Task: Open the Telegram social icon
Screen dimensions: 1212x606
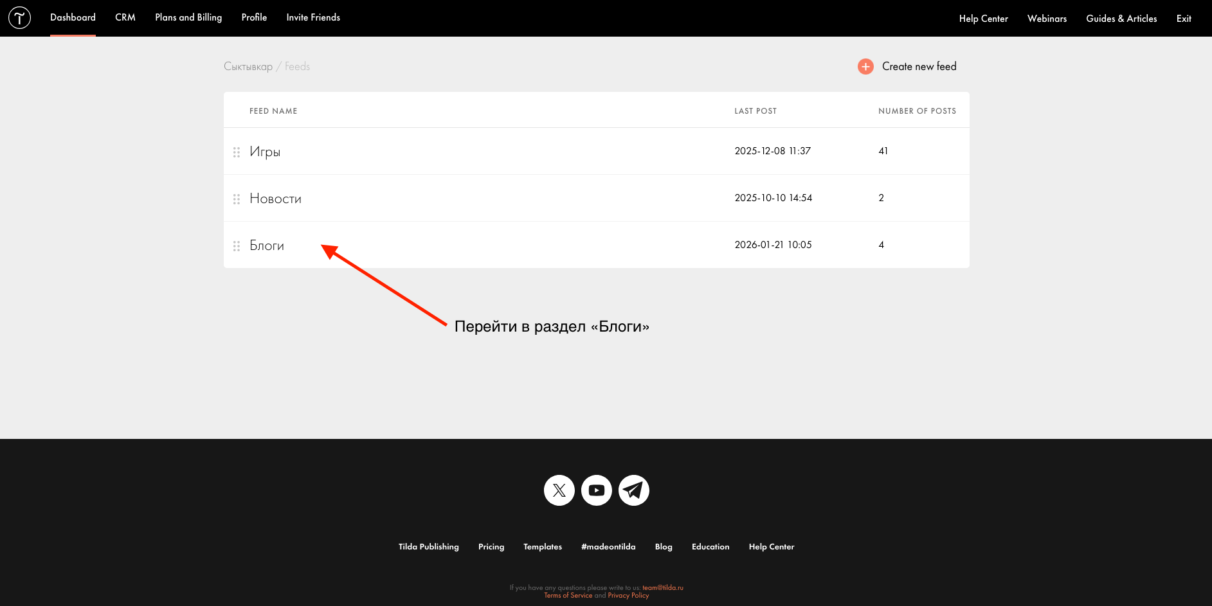Action: pos(633,490)
